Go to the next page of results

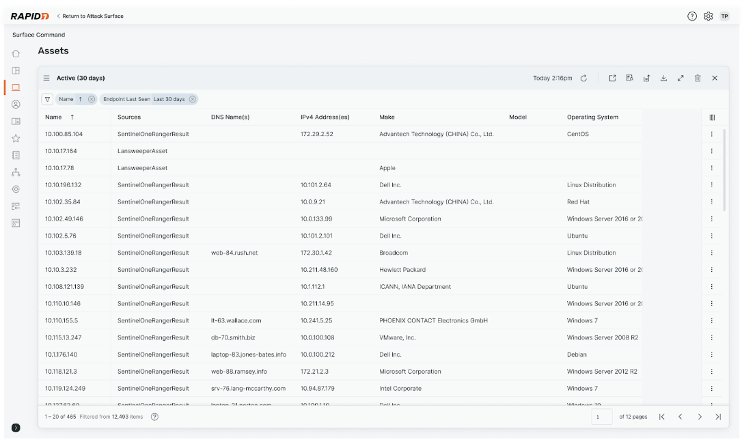(x=699, y=417)
